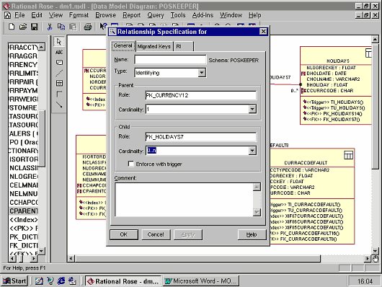This screenshot has width=382, height=287.
Task: Click the Name input field
Action: tap(170, 60)
